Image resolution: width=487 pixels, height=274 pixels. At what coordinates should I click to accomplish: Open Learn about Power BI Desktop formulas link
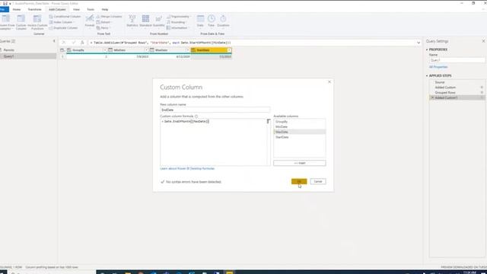[x=187, y=168]
